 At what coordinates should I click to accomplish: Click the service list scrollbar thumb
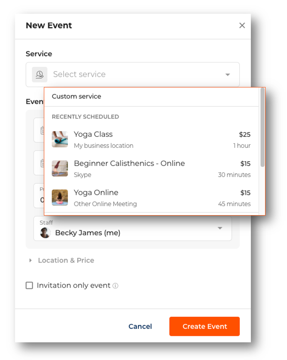(x=262, y=127)
